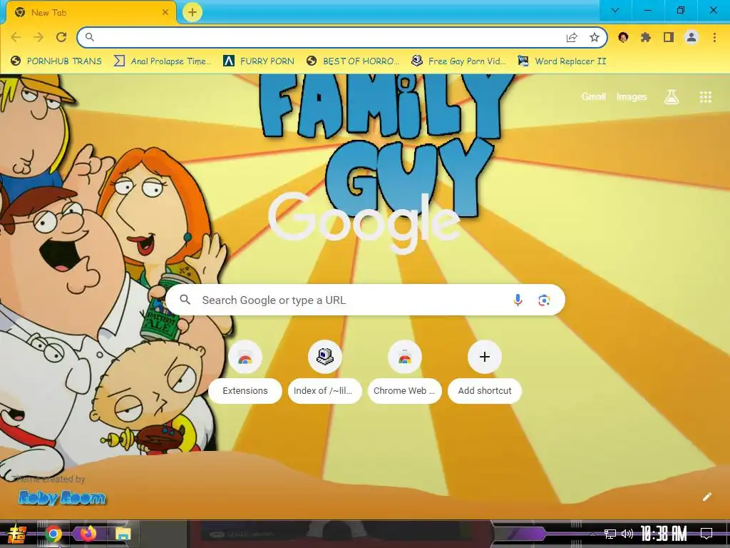Screen dimensions: 730x548
Task: Click the Add shortcut button
Action: point(484,372)
